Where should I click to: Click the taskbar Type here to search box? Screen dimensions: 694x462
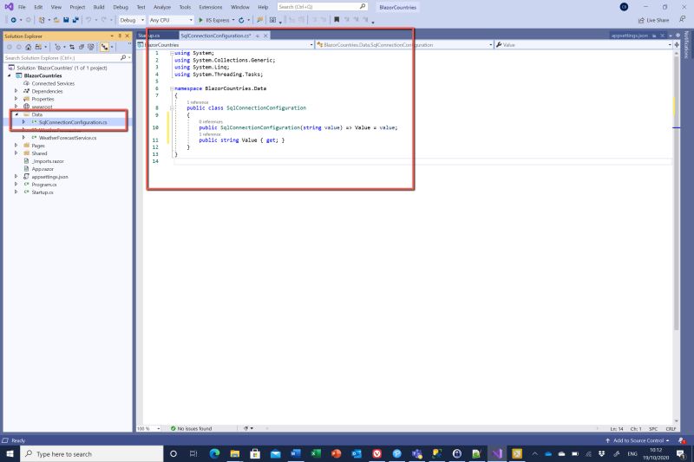pos(92,453)
